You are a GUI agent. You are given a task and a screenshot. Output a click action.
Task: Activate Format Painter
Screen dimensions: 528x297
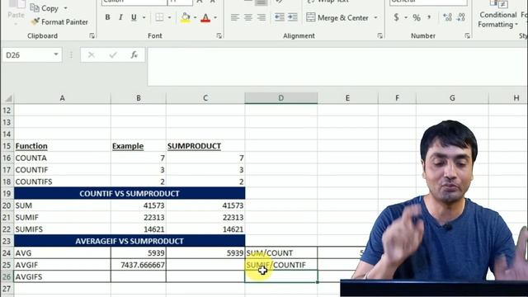click(x=59, y=22)
